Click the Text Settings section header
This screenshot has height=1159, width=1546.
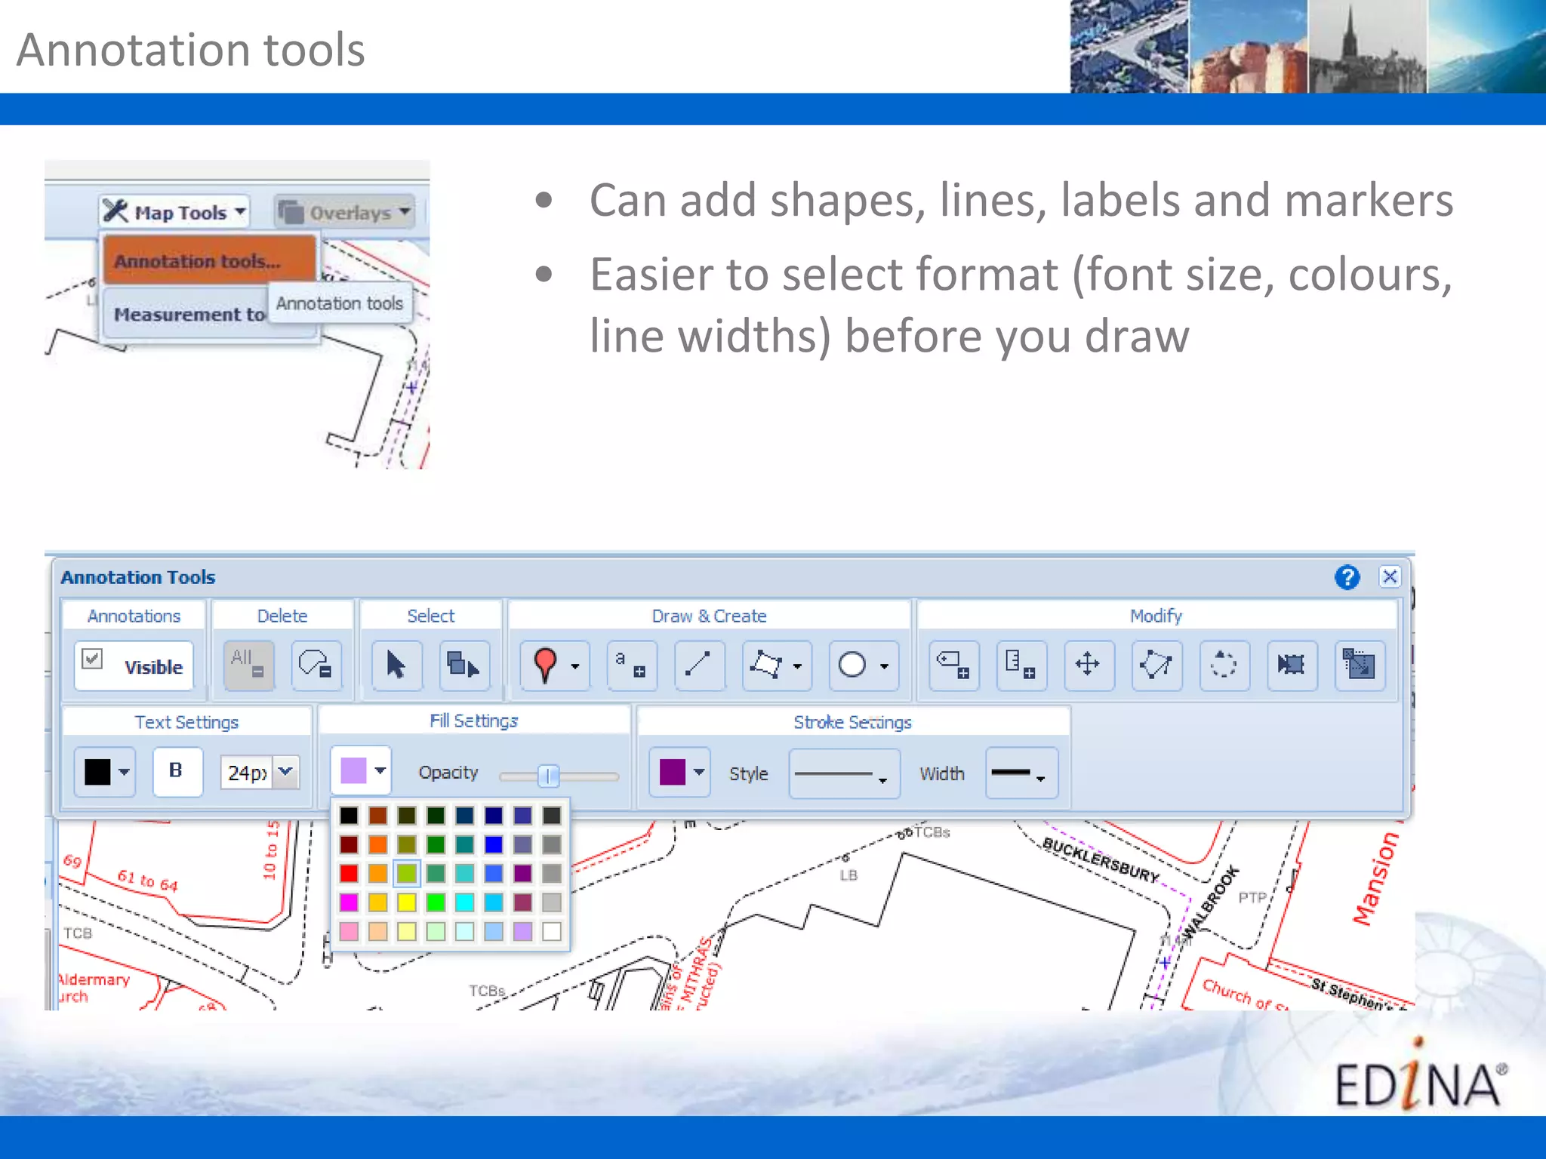click(186, 722)
